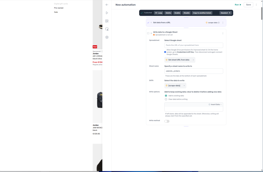Click the back arrow in the sidebar
This screenshot has width=263, height=172.
coord(107,5)
